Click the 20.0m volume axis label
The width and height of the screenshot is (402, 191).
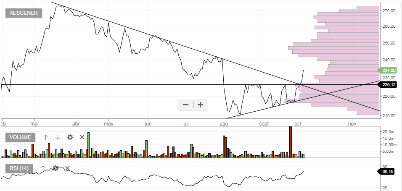coord(389,131)
